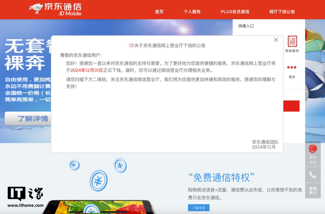Click announcement title 关于京东通信网上营业厅下线的公告
This screenshot has width=325, height=214.
coord(170,45)
